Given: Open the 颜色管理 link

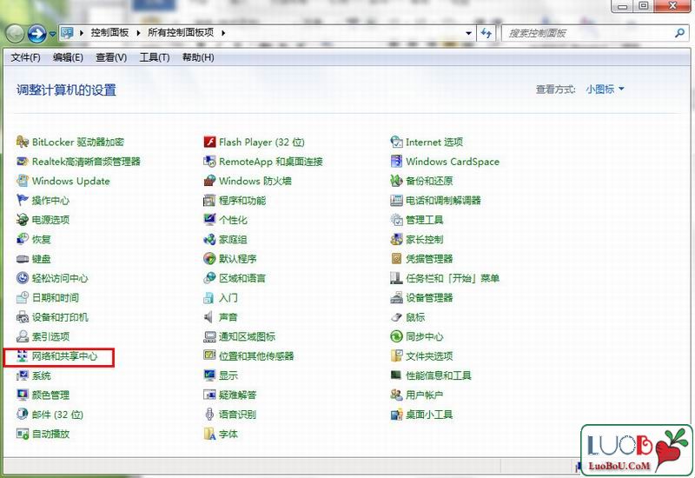Looking at the screenshot, I should [x=50, y=395].
